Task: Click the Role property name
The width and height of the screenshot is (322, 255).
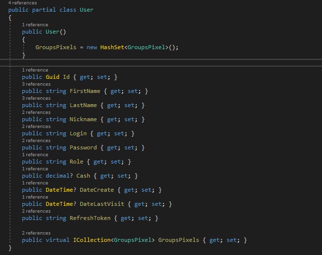Action: 76,162
